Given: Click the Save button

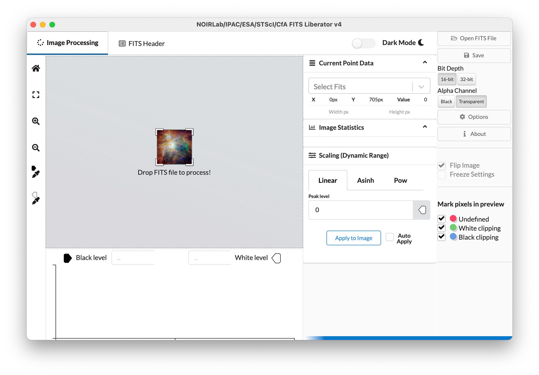Looking at the screenshot, I should click(x=474, y=55).
